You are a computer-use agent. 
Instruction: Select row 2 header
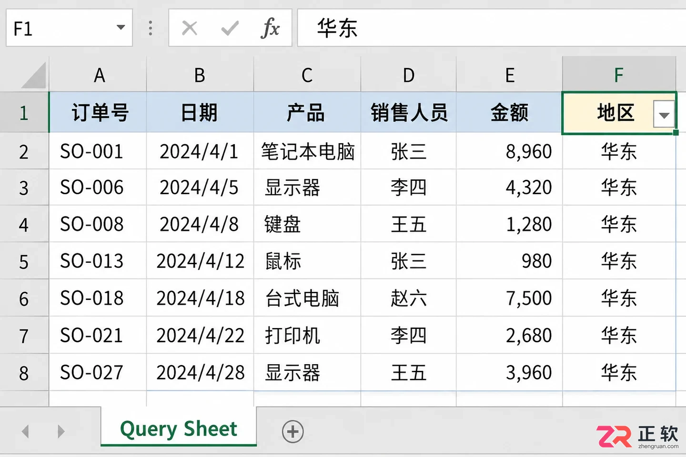click(x=24, y=151)
